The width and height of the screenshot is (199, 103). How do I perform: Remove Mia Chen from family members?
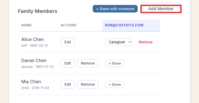pos(88,85)
